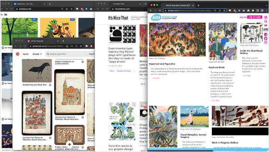This screenshot has height=152, width=269.
Task: Click the It's Nice That logo
Action: [x=118, y=18]
